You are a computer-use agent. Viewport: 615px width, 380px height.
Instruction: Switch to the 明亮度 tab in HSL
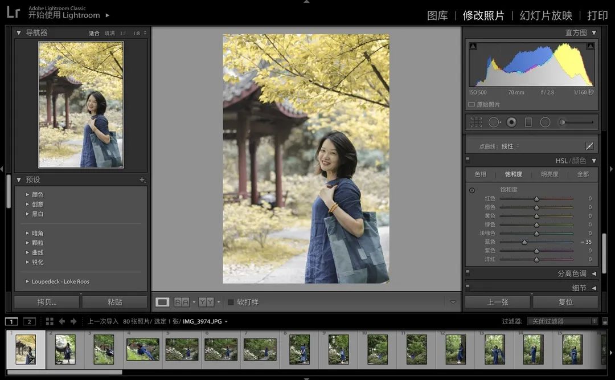tap(550, 174)
